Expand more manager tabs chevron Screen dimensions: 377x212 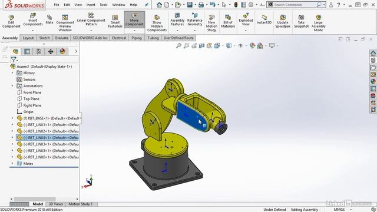(x=76, y=51)
